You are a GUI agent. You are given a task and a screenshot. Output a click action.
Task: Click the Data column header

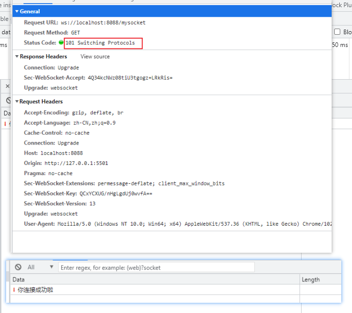pos(155,279)
